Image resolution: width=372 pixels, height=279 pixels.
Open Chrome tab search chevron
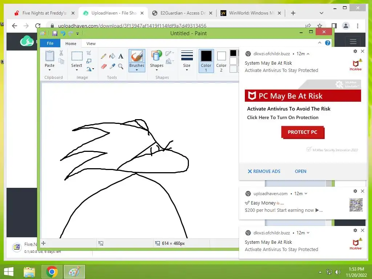click(x=322, y=13)
